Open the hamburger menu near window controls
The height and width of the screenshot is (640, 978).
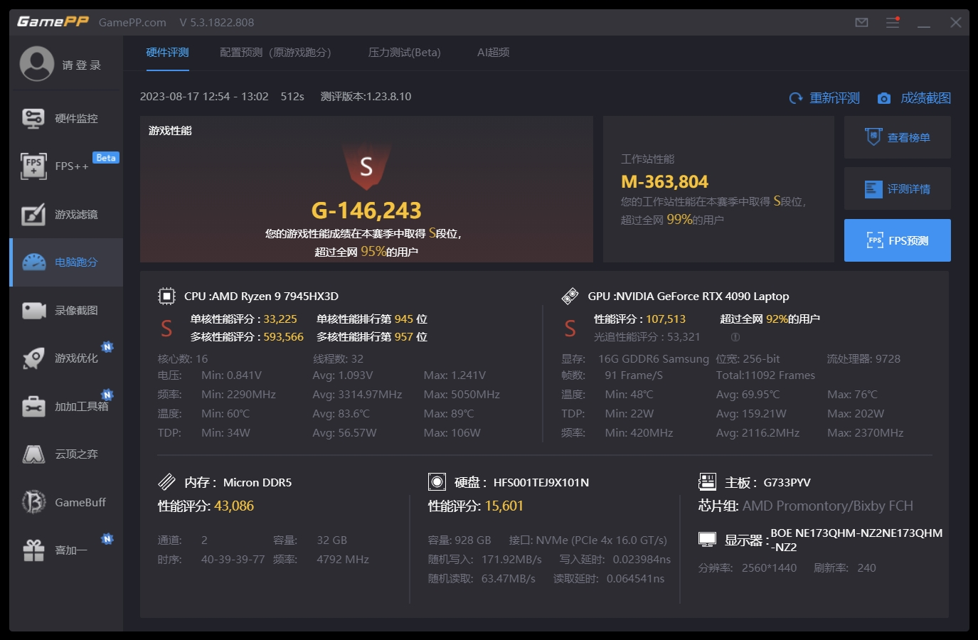pos(893,22)
